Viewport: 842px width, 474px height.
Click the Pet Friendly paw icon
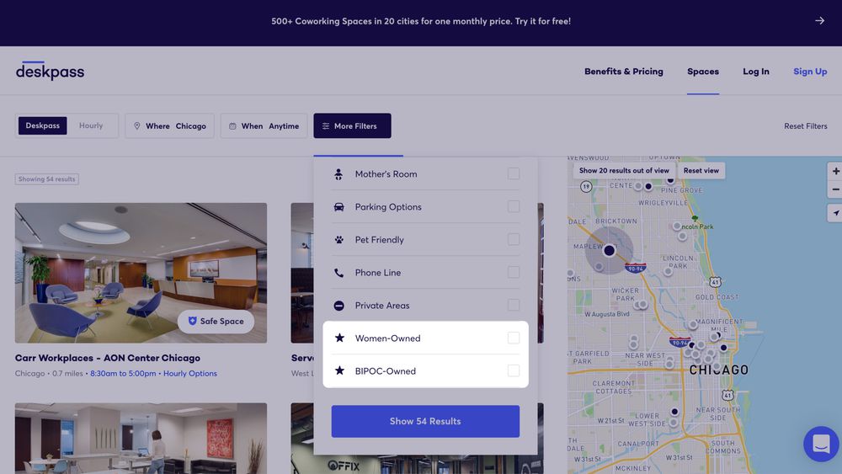[x=338, y=240]
